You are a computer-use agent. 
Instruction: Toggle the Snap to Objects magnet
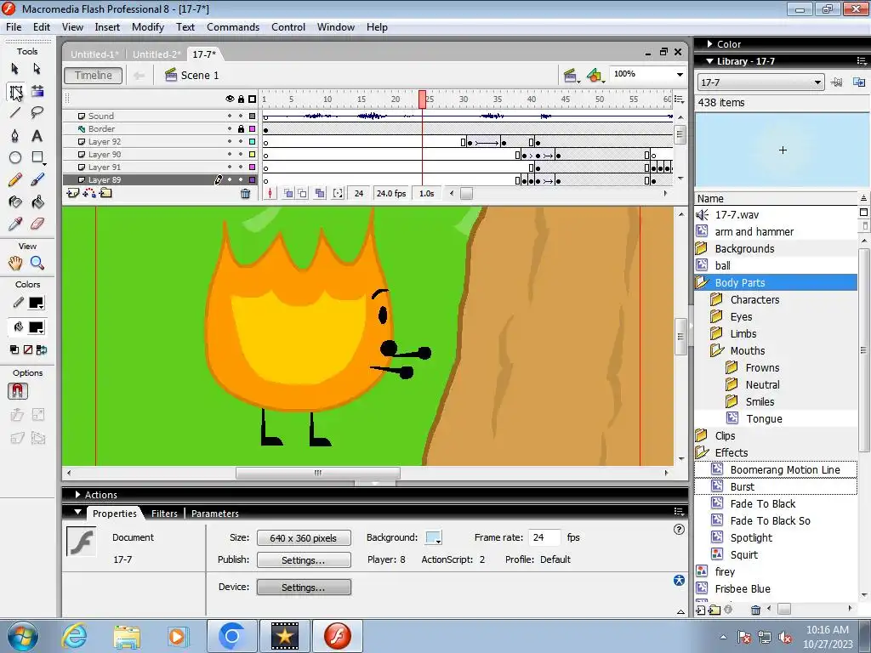coord(18,391)
